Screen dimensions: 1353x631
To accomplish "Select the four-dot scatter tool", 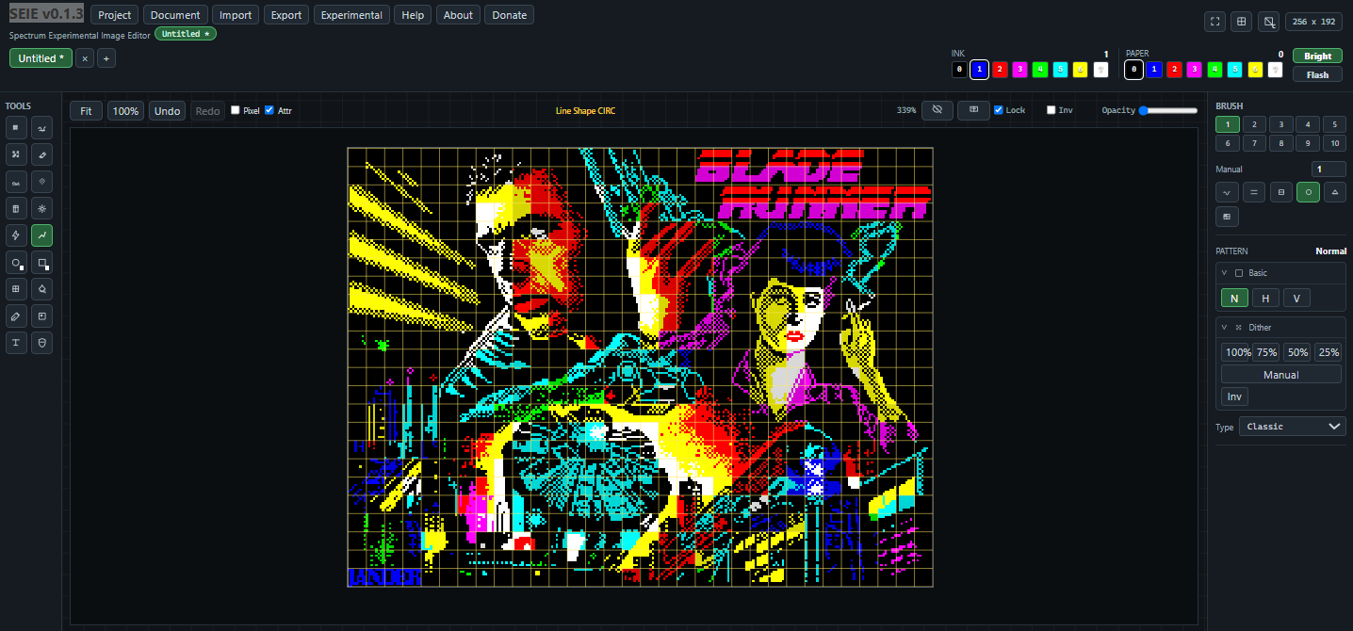I will tap(15, 154).
